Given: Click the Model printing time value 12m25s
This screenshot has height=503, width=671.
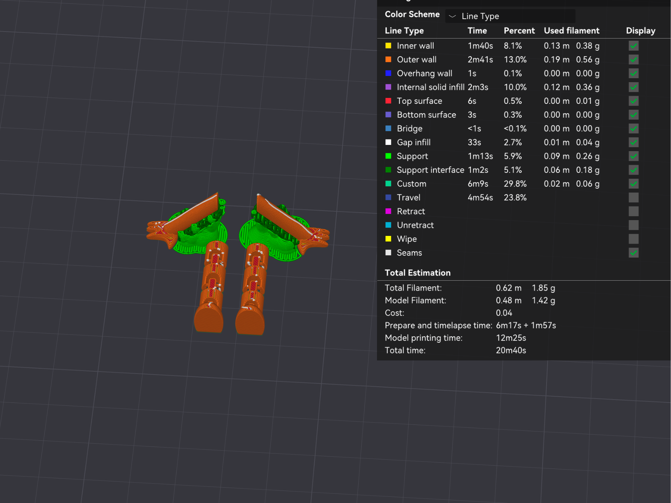Looking at the screenshot, I should click(x=511, y=338).
